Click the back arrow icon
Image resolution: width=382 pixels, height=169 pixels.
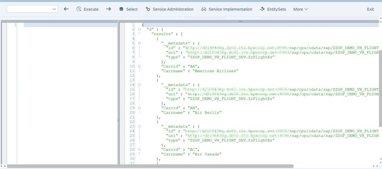tap(66, 9)
